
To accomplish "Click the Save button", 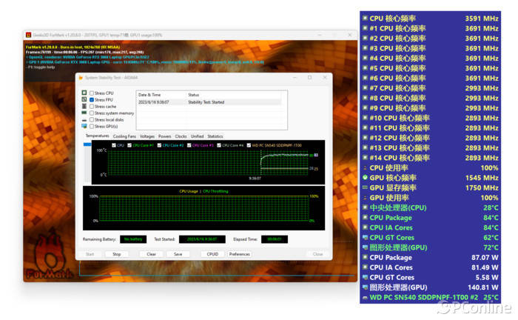I will pyautogui.click(x=178, y=254).
